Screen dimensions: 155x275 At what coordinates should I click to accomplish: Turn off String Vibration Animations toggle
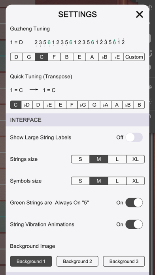[x=134, y=224]
